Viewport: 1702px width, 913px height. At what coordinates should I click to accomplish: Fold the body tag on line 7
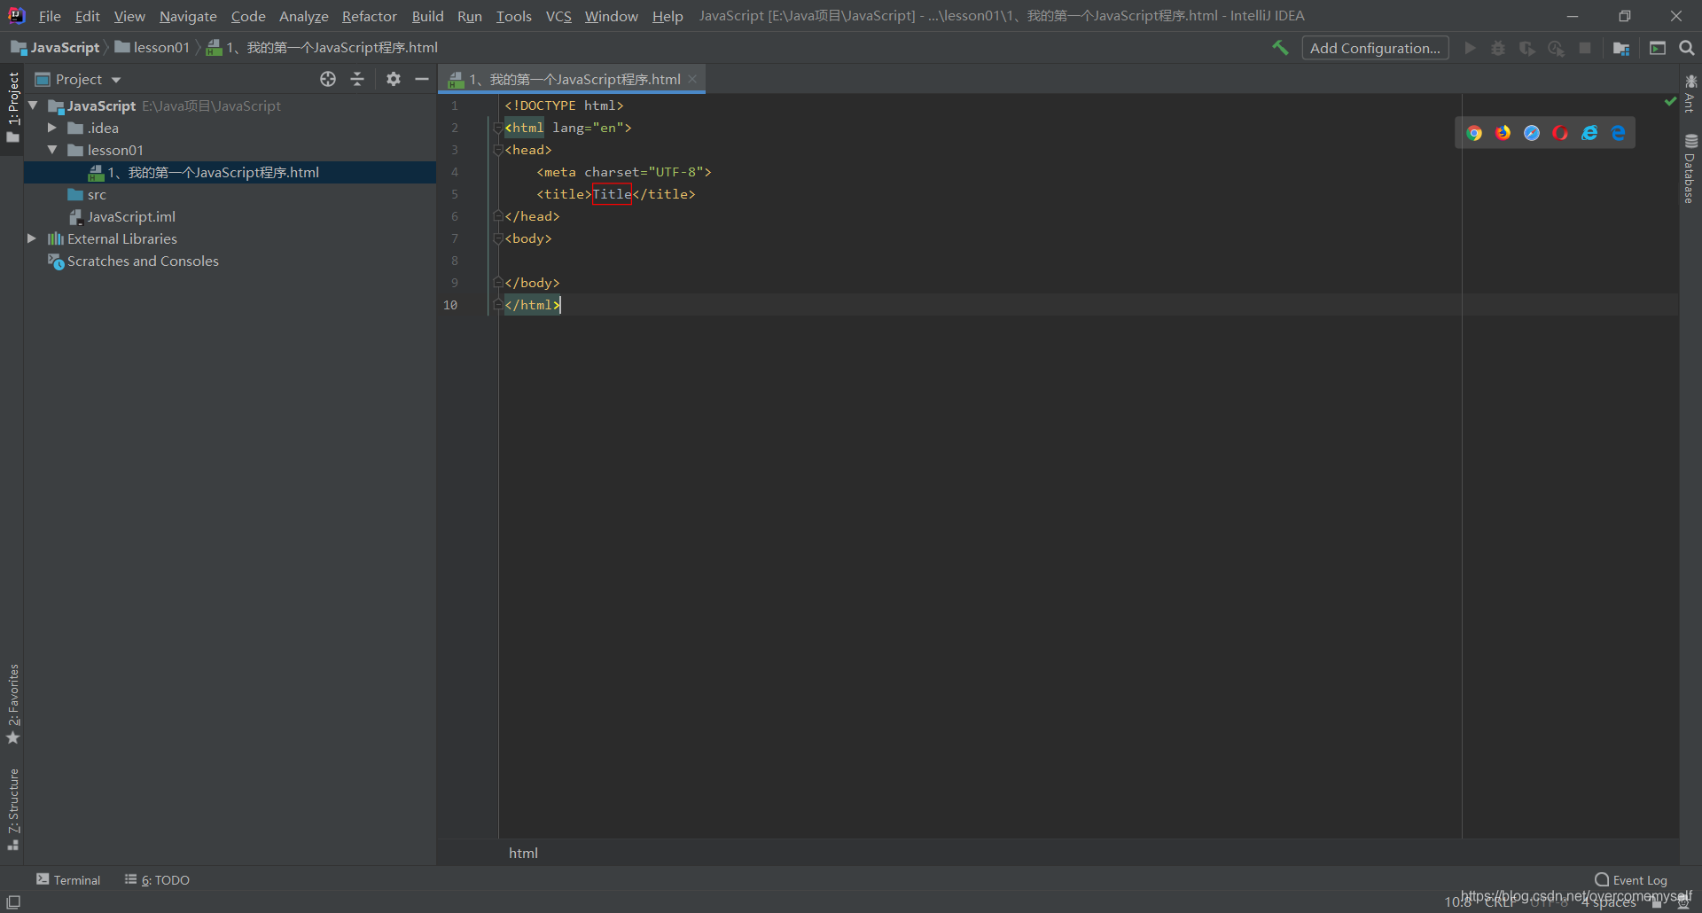[x=498, y=238]
